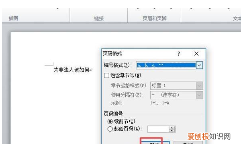Click the 页码编号 section heading
The height and width of the screenshot is (144, 241).
point(113,114)
